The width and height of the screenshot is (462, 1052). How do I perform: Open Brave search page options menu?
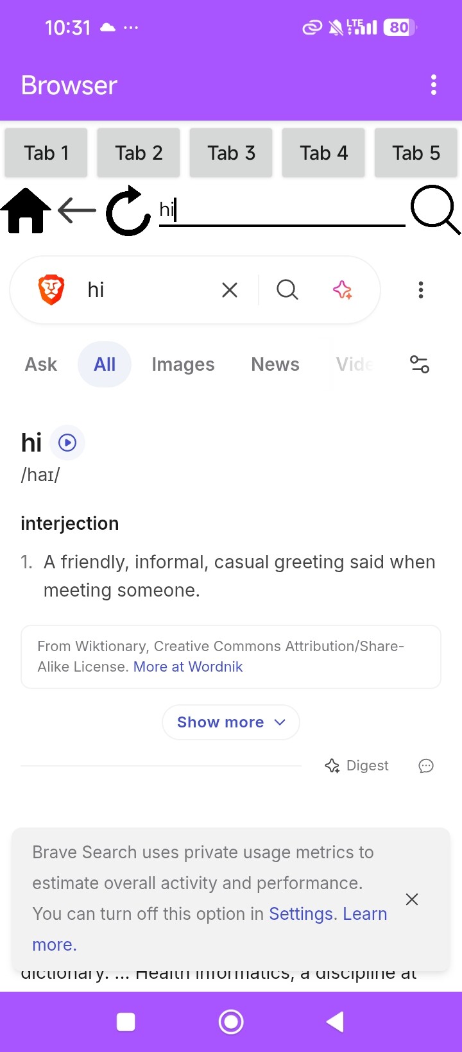point(421,290)
